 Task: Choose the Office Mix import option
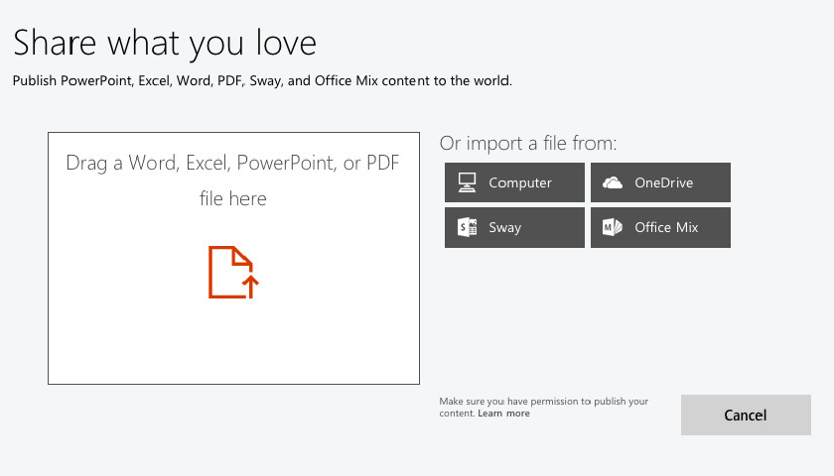660,227
